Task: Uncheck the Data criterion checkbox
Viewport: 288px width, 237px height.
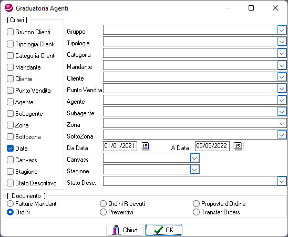Action: pyautogui.click(x=10, y=149)
